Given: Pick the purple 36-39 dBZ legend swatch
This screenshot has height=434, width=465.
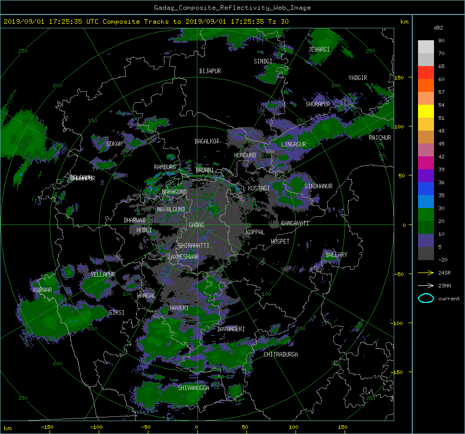Looking at the screenshot, I should (426, 175).
